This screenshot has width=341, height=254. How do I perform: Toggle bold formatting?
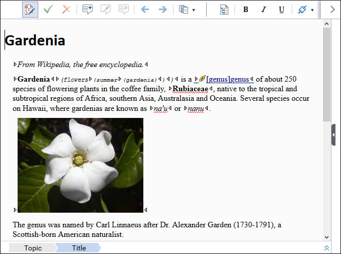245,10
